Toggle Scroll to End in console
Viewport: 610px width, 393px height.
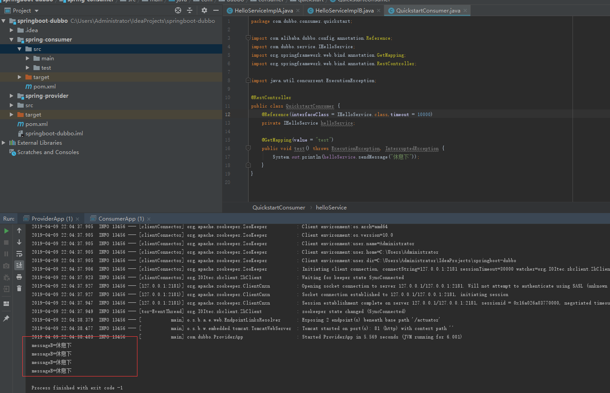click(19, 265)
